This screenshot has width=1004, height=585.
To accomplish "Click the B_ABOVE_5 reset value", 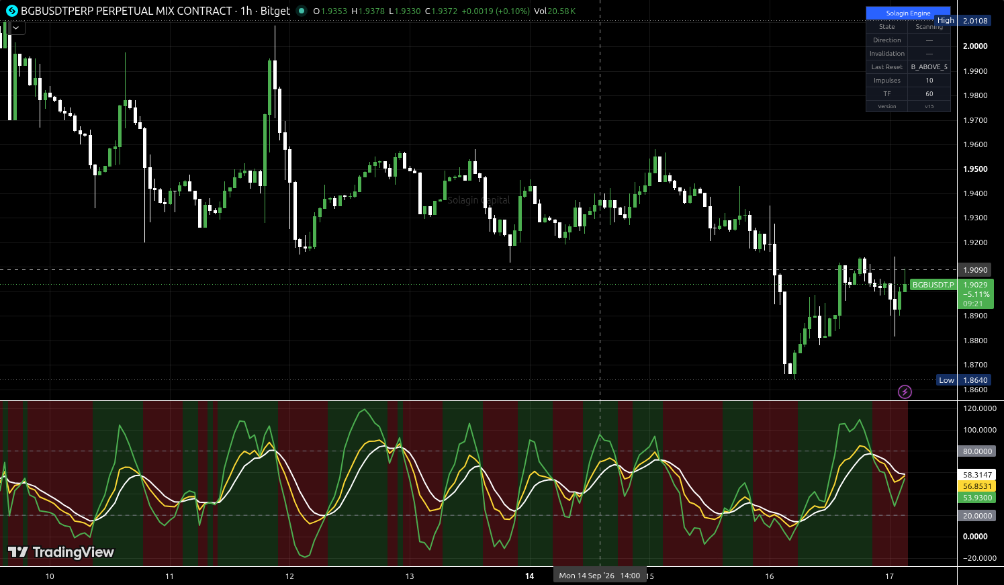I will tap(929, 67).
